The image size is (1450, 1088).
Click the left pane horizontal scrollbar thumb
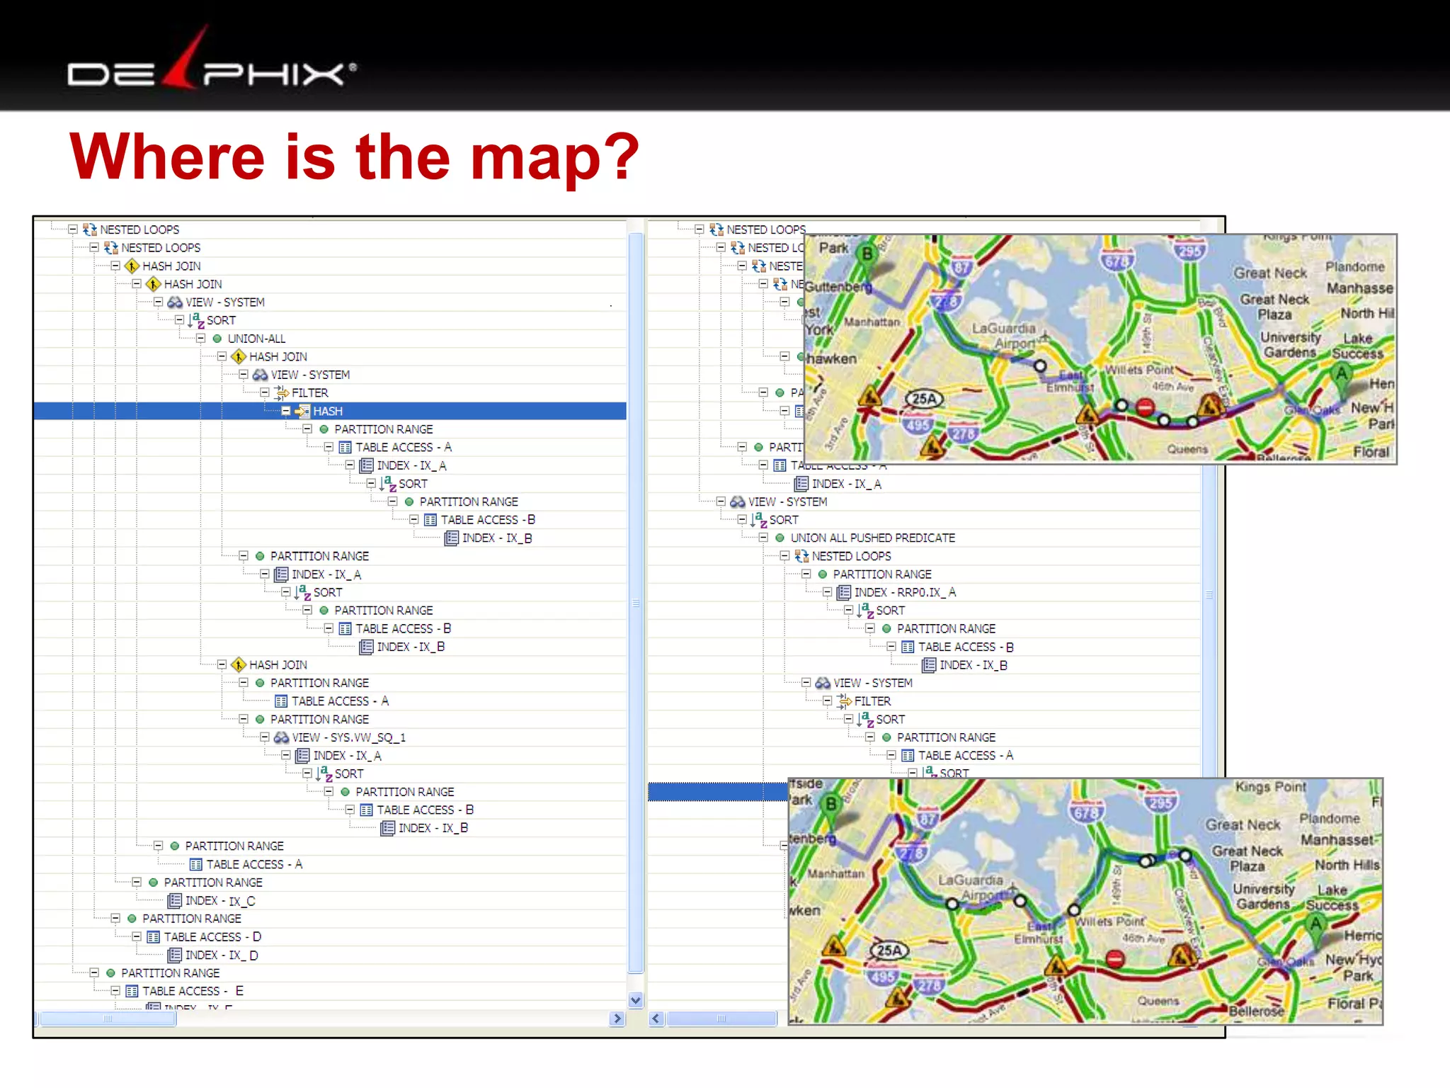(108, 1019)
